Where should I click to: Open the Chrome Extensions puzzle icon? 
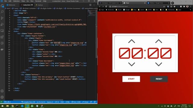[184, 7]
